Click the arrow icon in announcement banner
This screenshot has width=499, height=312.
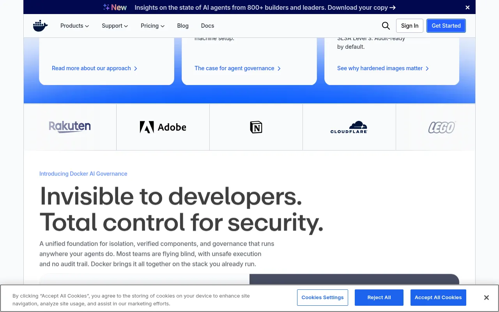pyautogui.click(x=393, y=8)
